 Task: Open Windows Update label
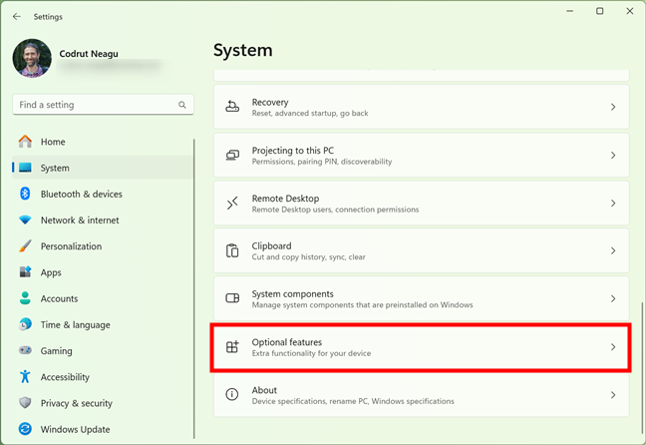pos(75,429)
